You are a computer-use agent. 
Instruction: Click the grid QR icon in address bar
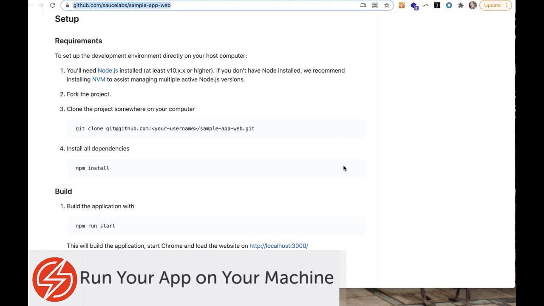(x=375, y=6)
